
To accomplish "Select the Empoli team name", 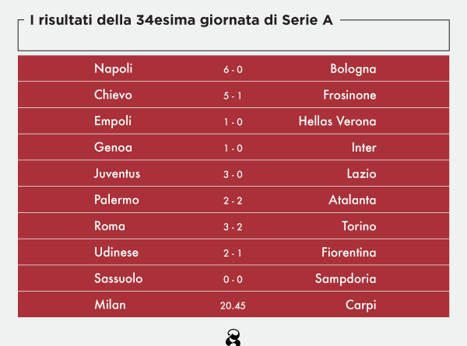I will tap(113, 121).
